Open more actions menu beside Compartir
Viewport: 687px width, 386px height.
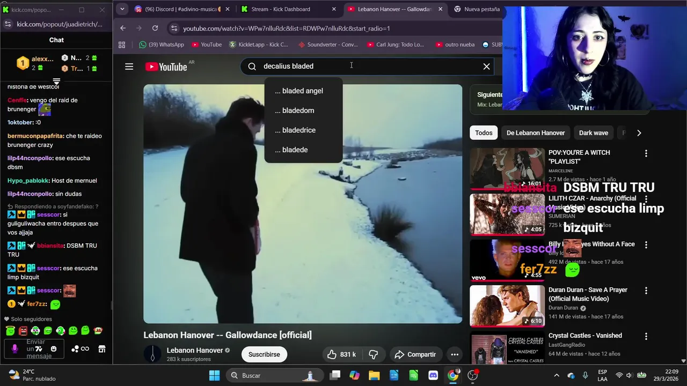point(455,354)
